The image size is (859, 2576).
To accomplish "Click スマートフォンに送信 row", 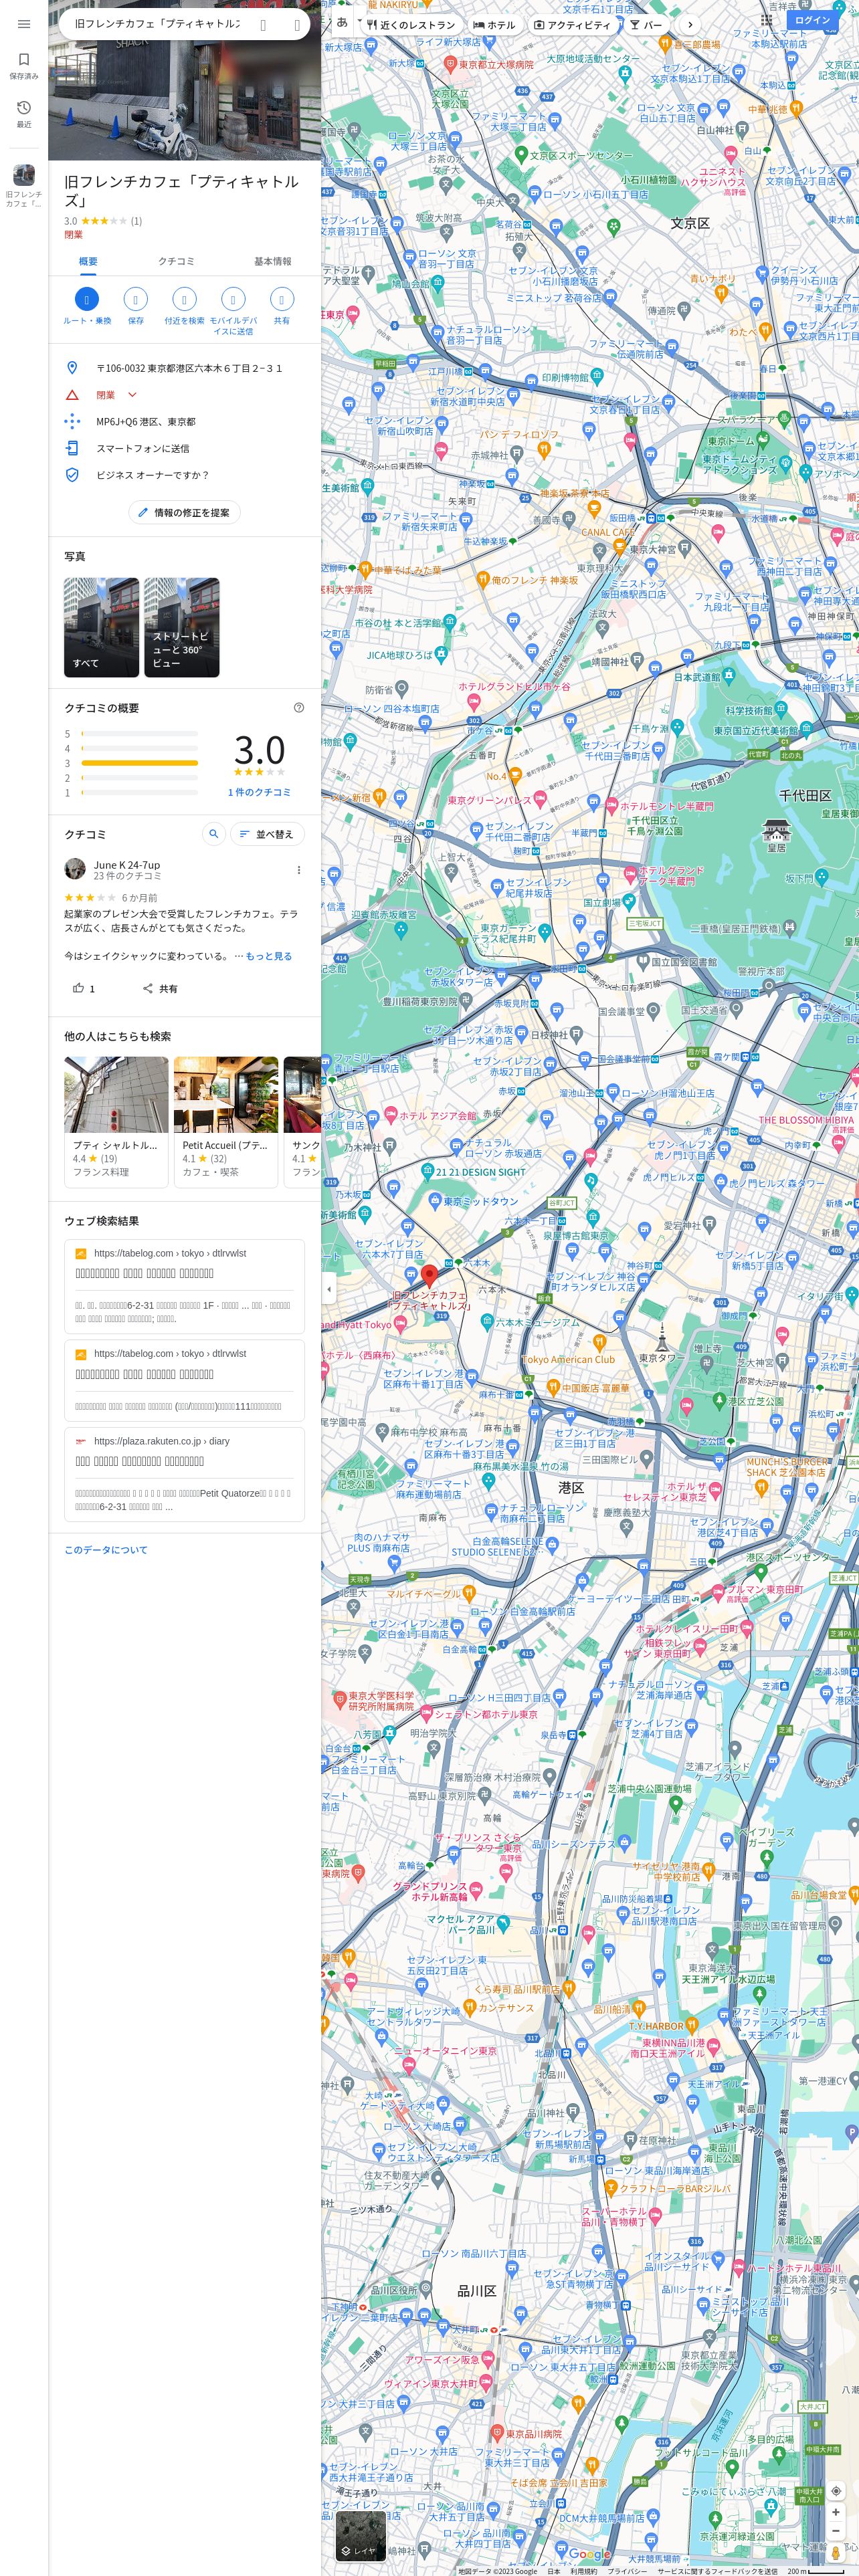I will (185, 448).
